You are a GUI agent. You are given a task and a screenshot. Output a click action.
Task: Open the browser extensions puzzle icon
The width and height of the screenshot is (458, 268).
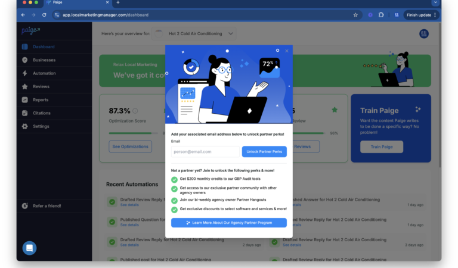point(381,15)
